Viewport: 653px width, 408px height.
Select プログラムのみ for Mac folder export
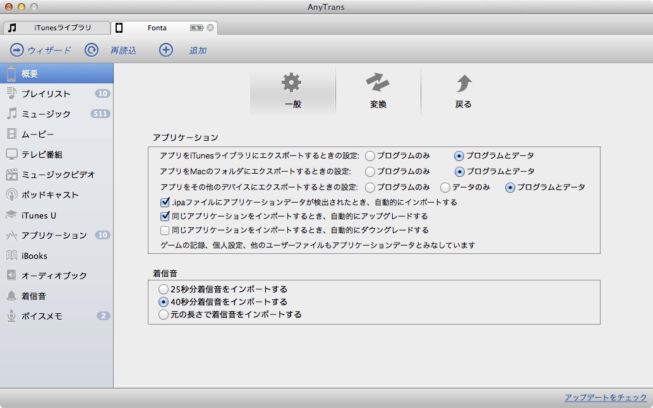coord(370,172)
